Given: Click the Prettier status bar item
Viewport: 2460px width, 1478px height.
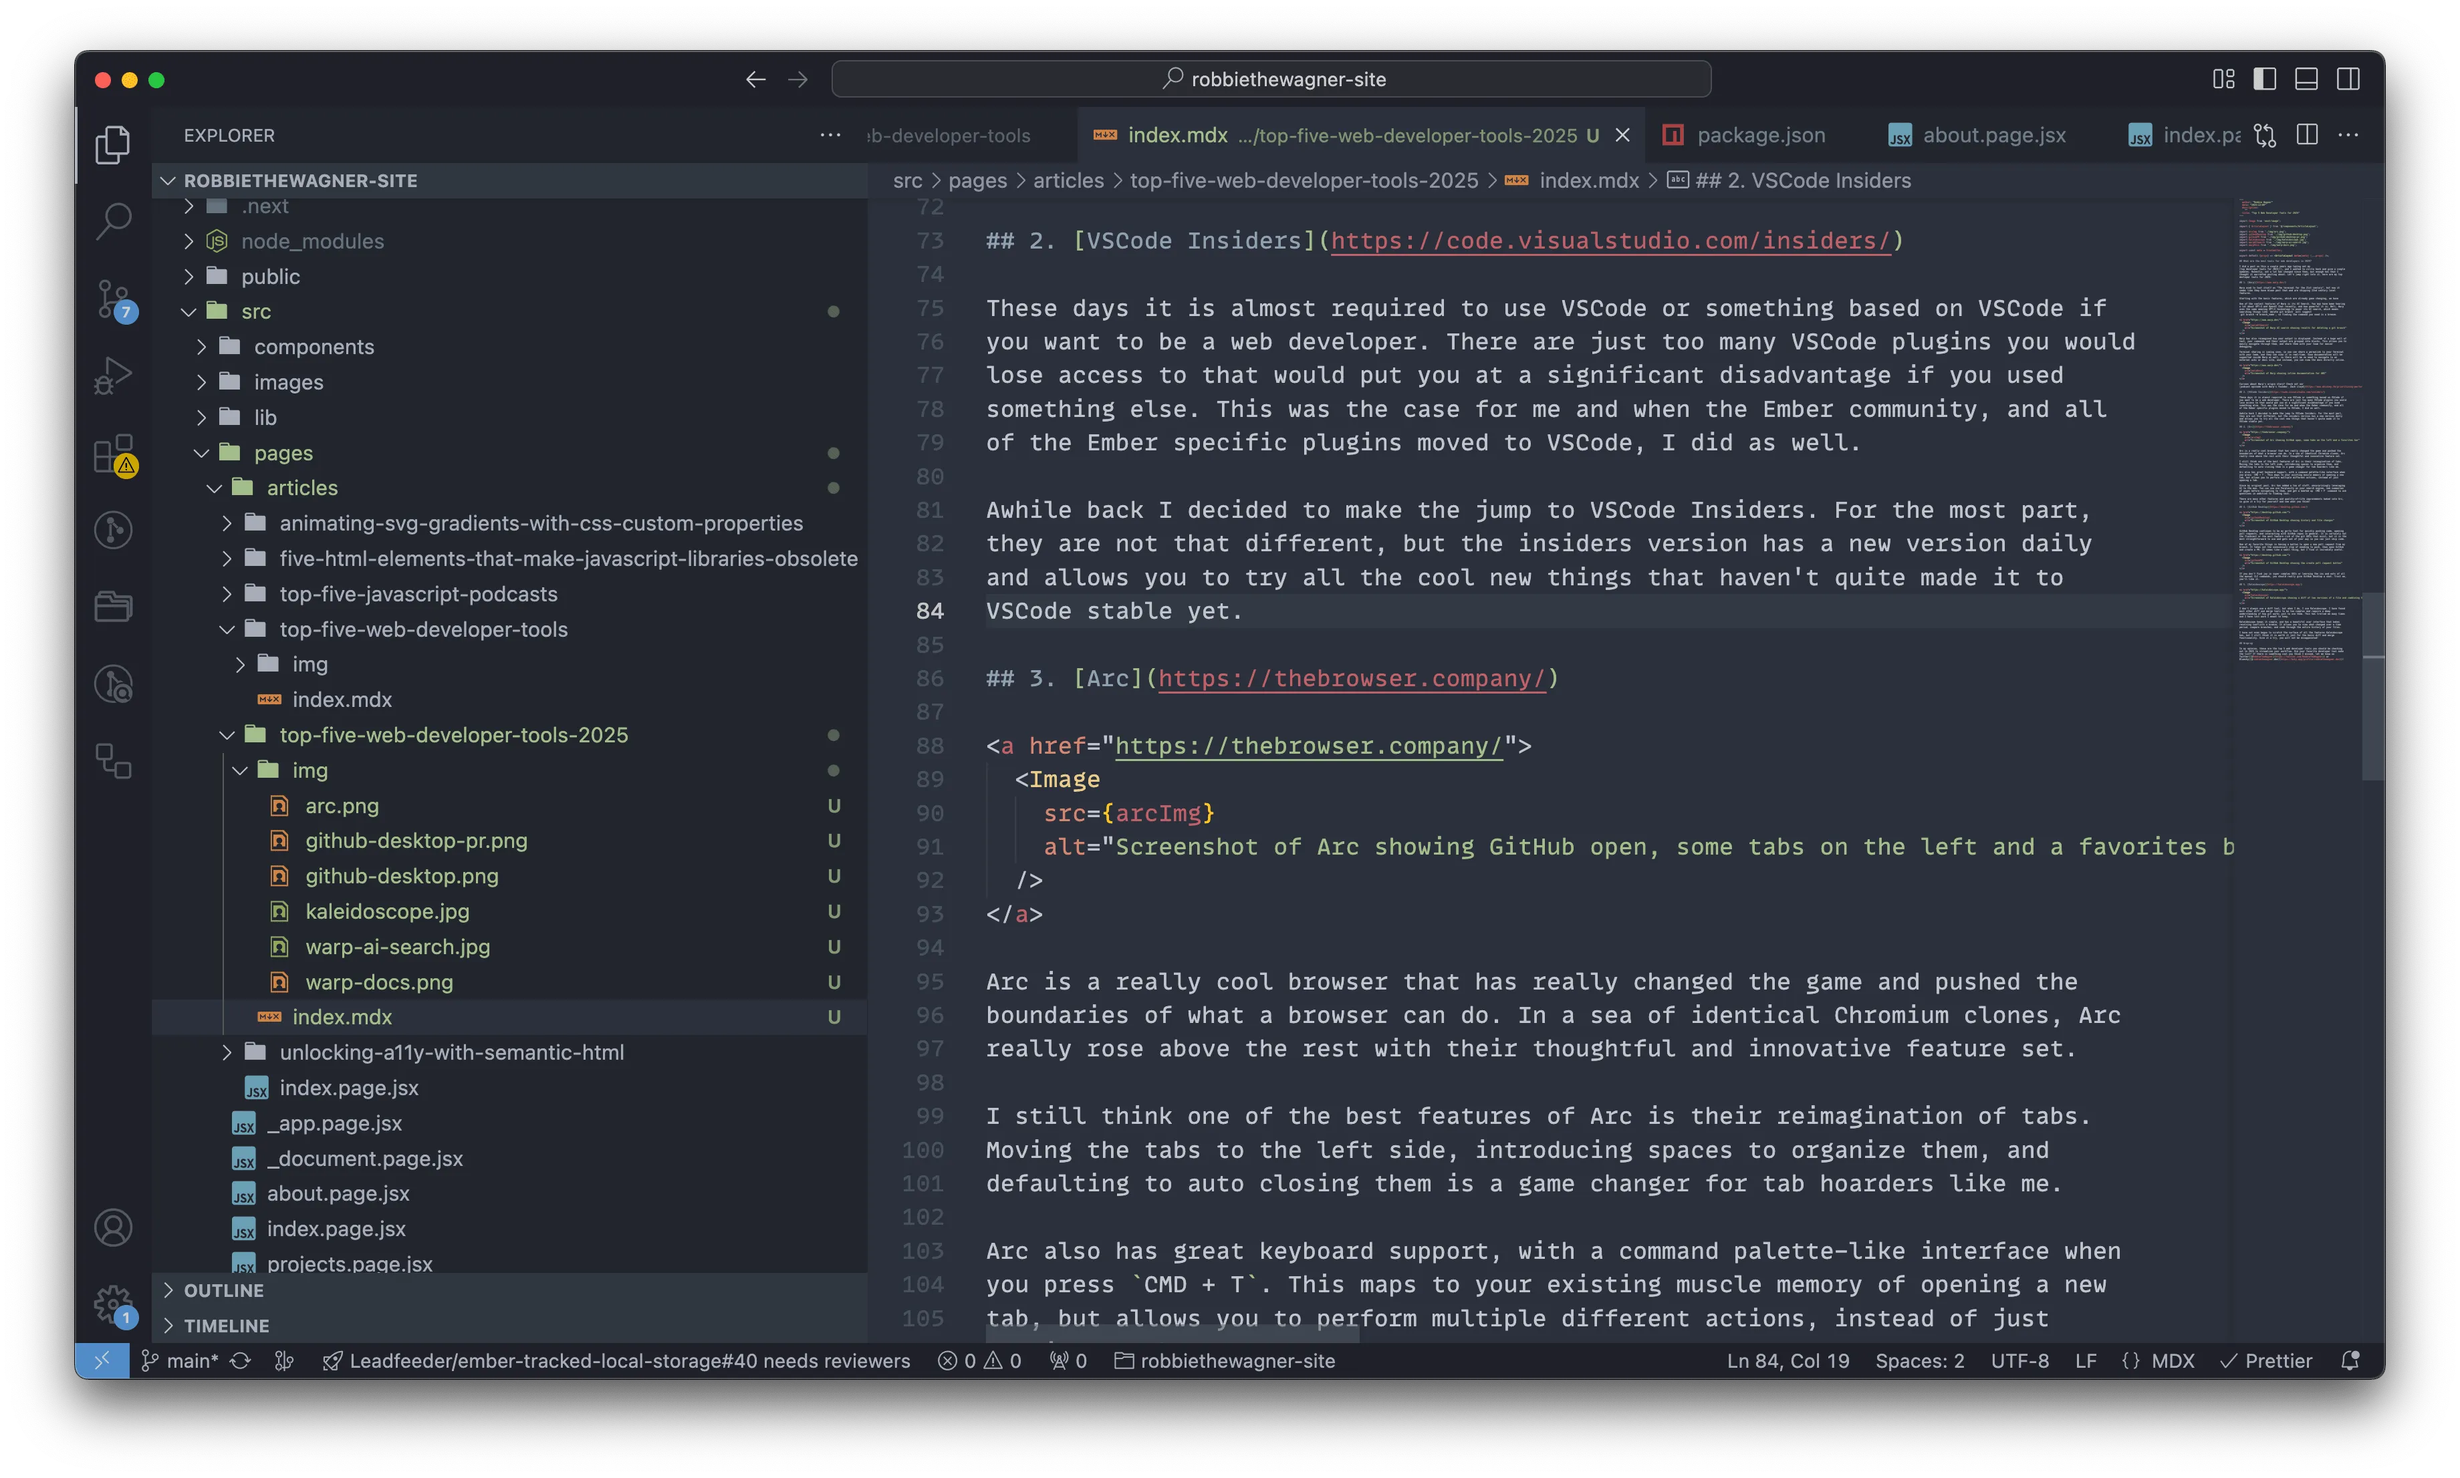Looking at the screenshot, I should [2265, 1360].
